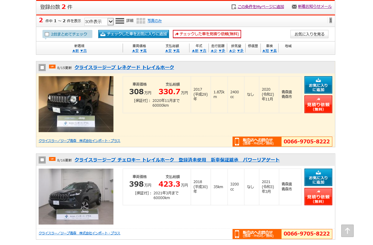Image resolution: width=373 pixels, height=245 pixels.
Task: Click the add-to-My-page document icon
Action: pyautogui.click(x=234, y=7)
